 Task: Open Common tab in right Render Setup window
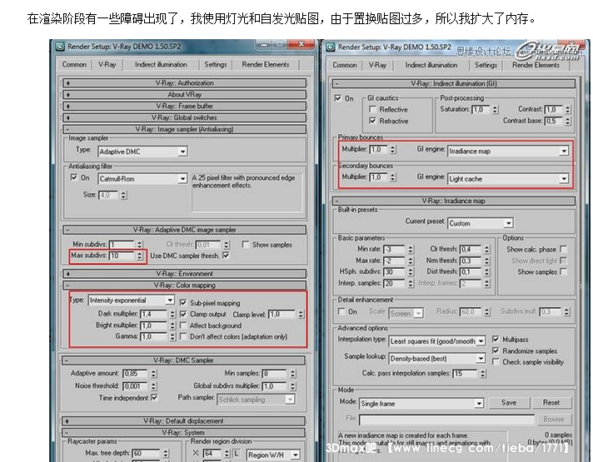point(345,65)
